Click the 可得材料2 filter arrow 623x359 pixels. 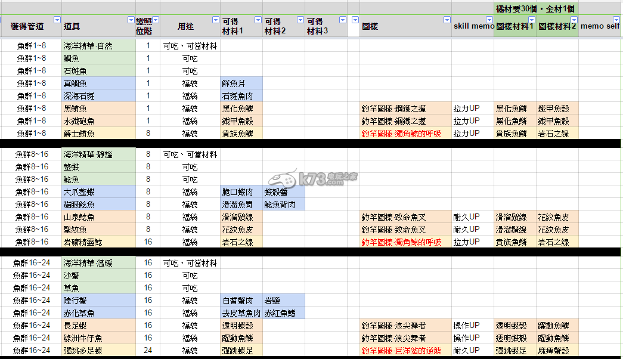pyautogui.click(x=300, y=20)
